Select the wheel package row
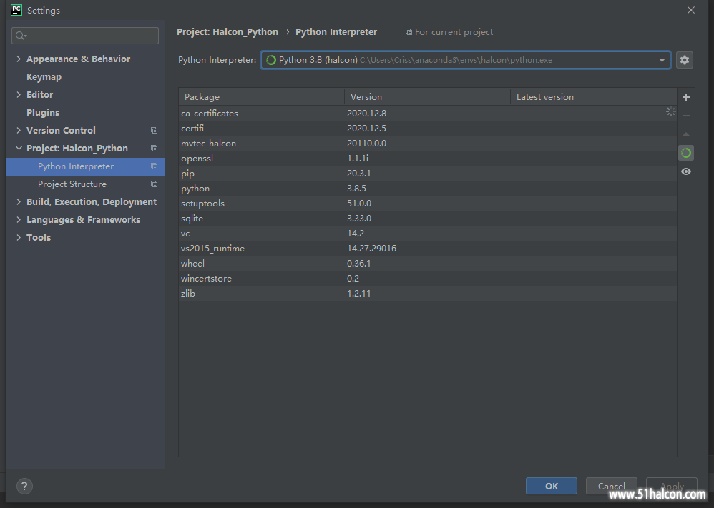Image resolution: width=714 pixels, height=508 pixels. [x=427, y=264]
